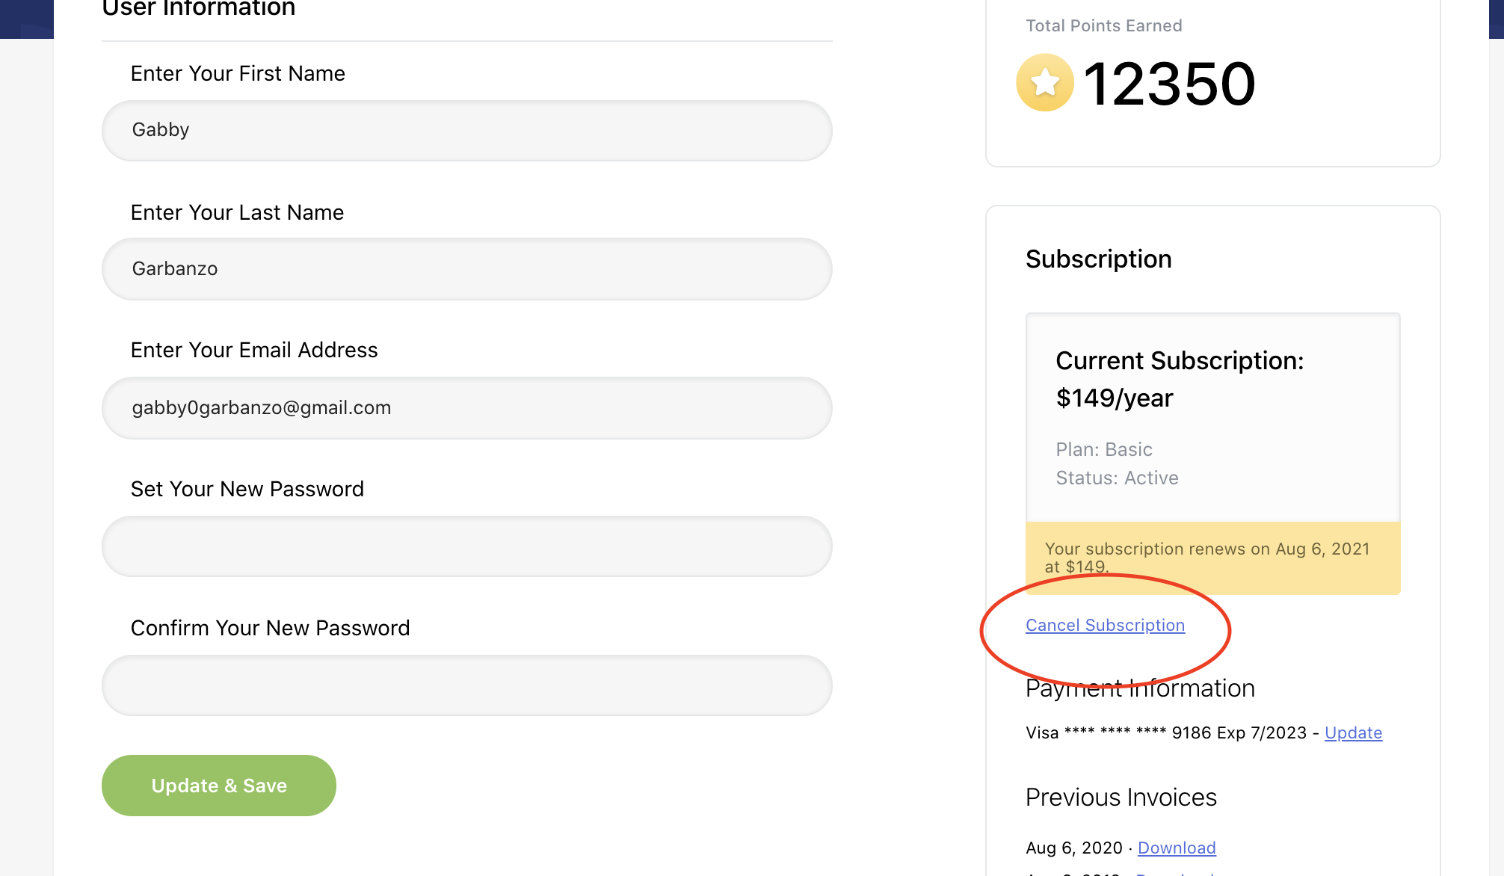Click the Cancel Subscription link

[1105, 625]
